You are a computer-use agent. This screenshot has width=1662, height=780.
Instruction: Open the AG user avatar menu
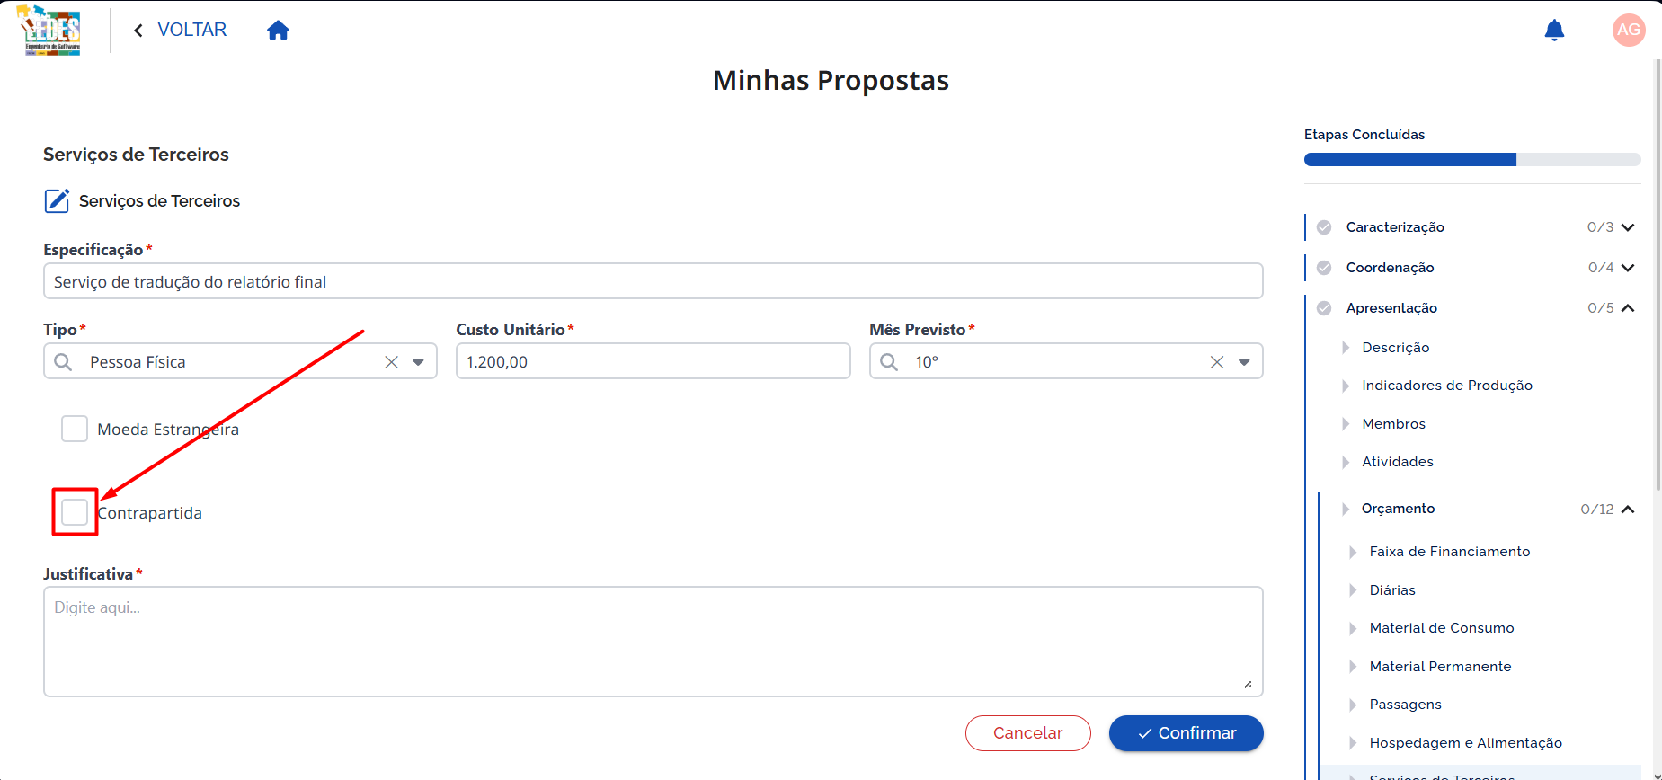1629,30
